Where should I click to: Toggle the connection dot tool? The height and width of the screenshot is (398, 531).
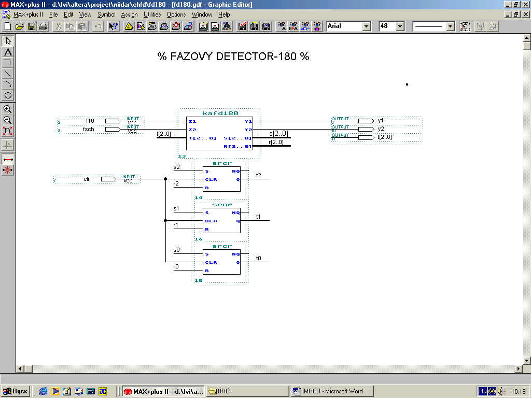(x=8, y=145)
